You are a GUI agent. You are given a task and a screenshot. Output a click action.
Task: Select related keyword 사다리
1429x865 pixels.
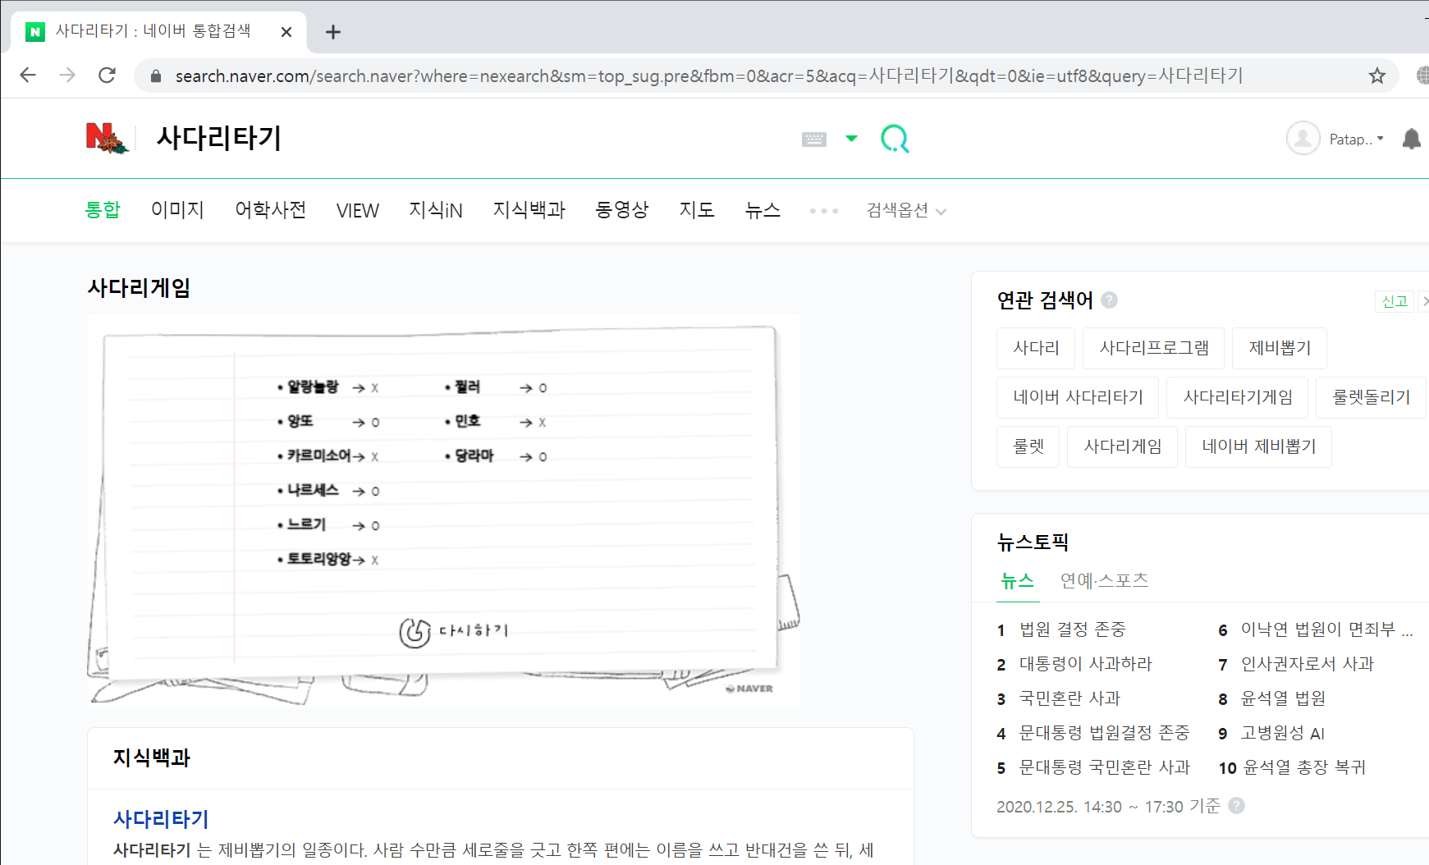pyautogui.click(x=1036, y=348)
